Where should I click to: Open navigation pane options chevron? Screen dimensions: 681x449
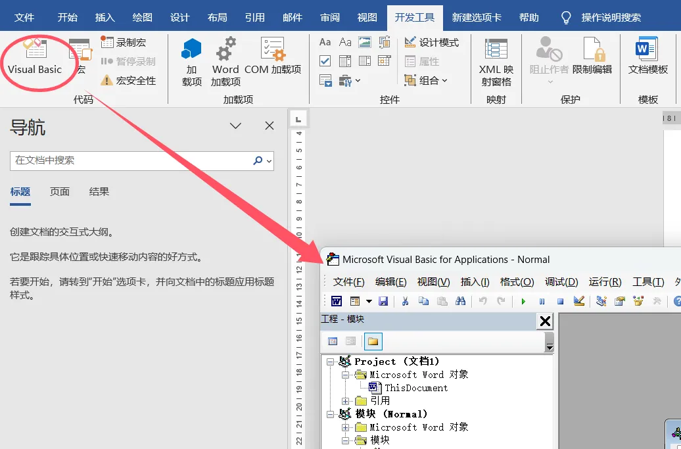pyautogui.click(x=235, y=126)
